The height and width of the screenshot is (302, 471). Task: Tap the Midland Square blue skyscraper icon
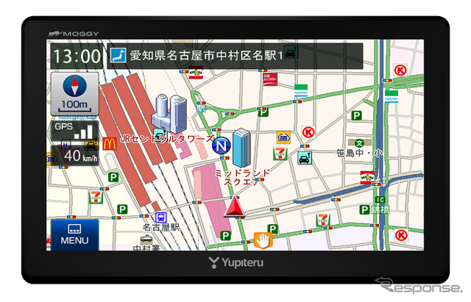click(241, 147)
